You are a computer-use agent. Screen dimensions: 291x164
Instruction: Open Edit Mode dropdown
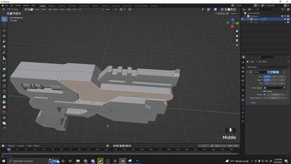pyautogui.click(x=15, y=9)
